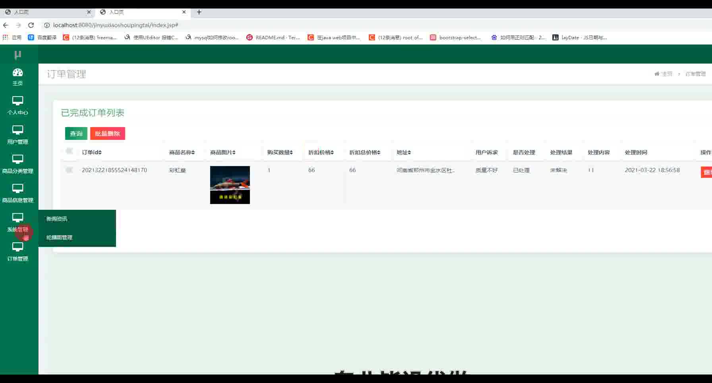
Task: Open 订单管理 monitor icon in sidebar
Action: pyautogui.click(x=17, y=247)
